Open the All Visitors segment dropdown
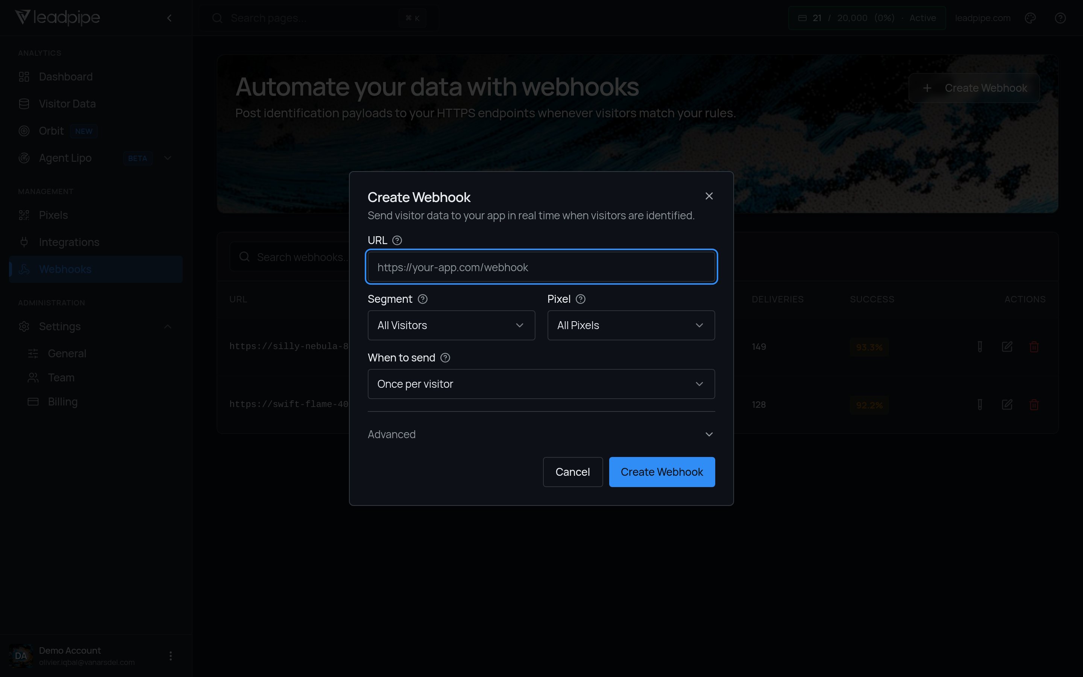The height and width of the screenshot is (677, 1083). [451, 325]
